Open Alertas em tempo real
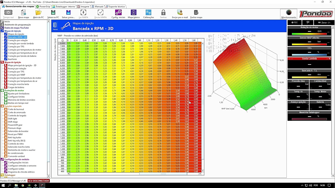 (x=18, y=103)
